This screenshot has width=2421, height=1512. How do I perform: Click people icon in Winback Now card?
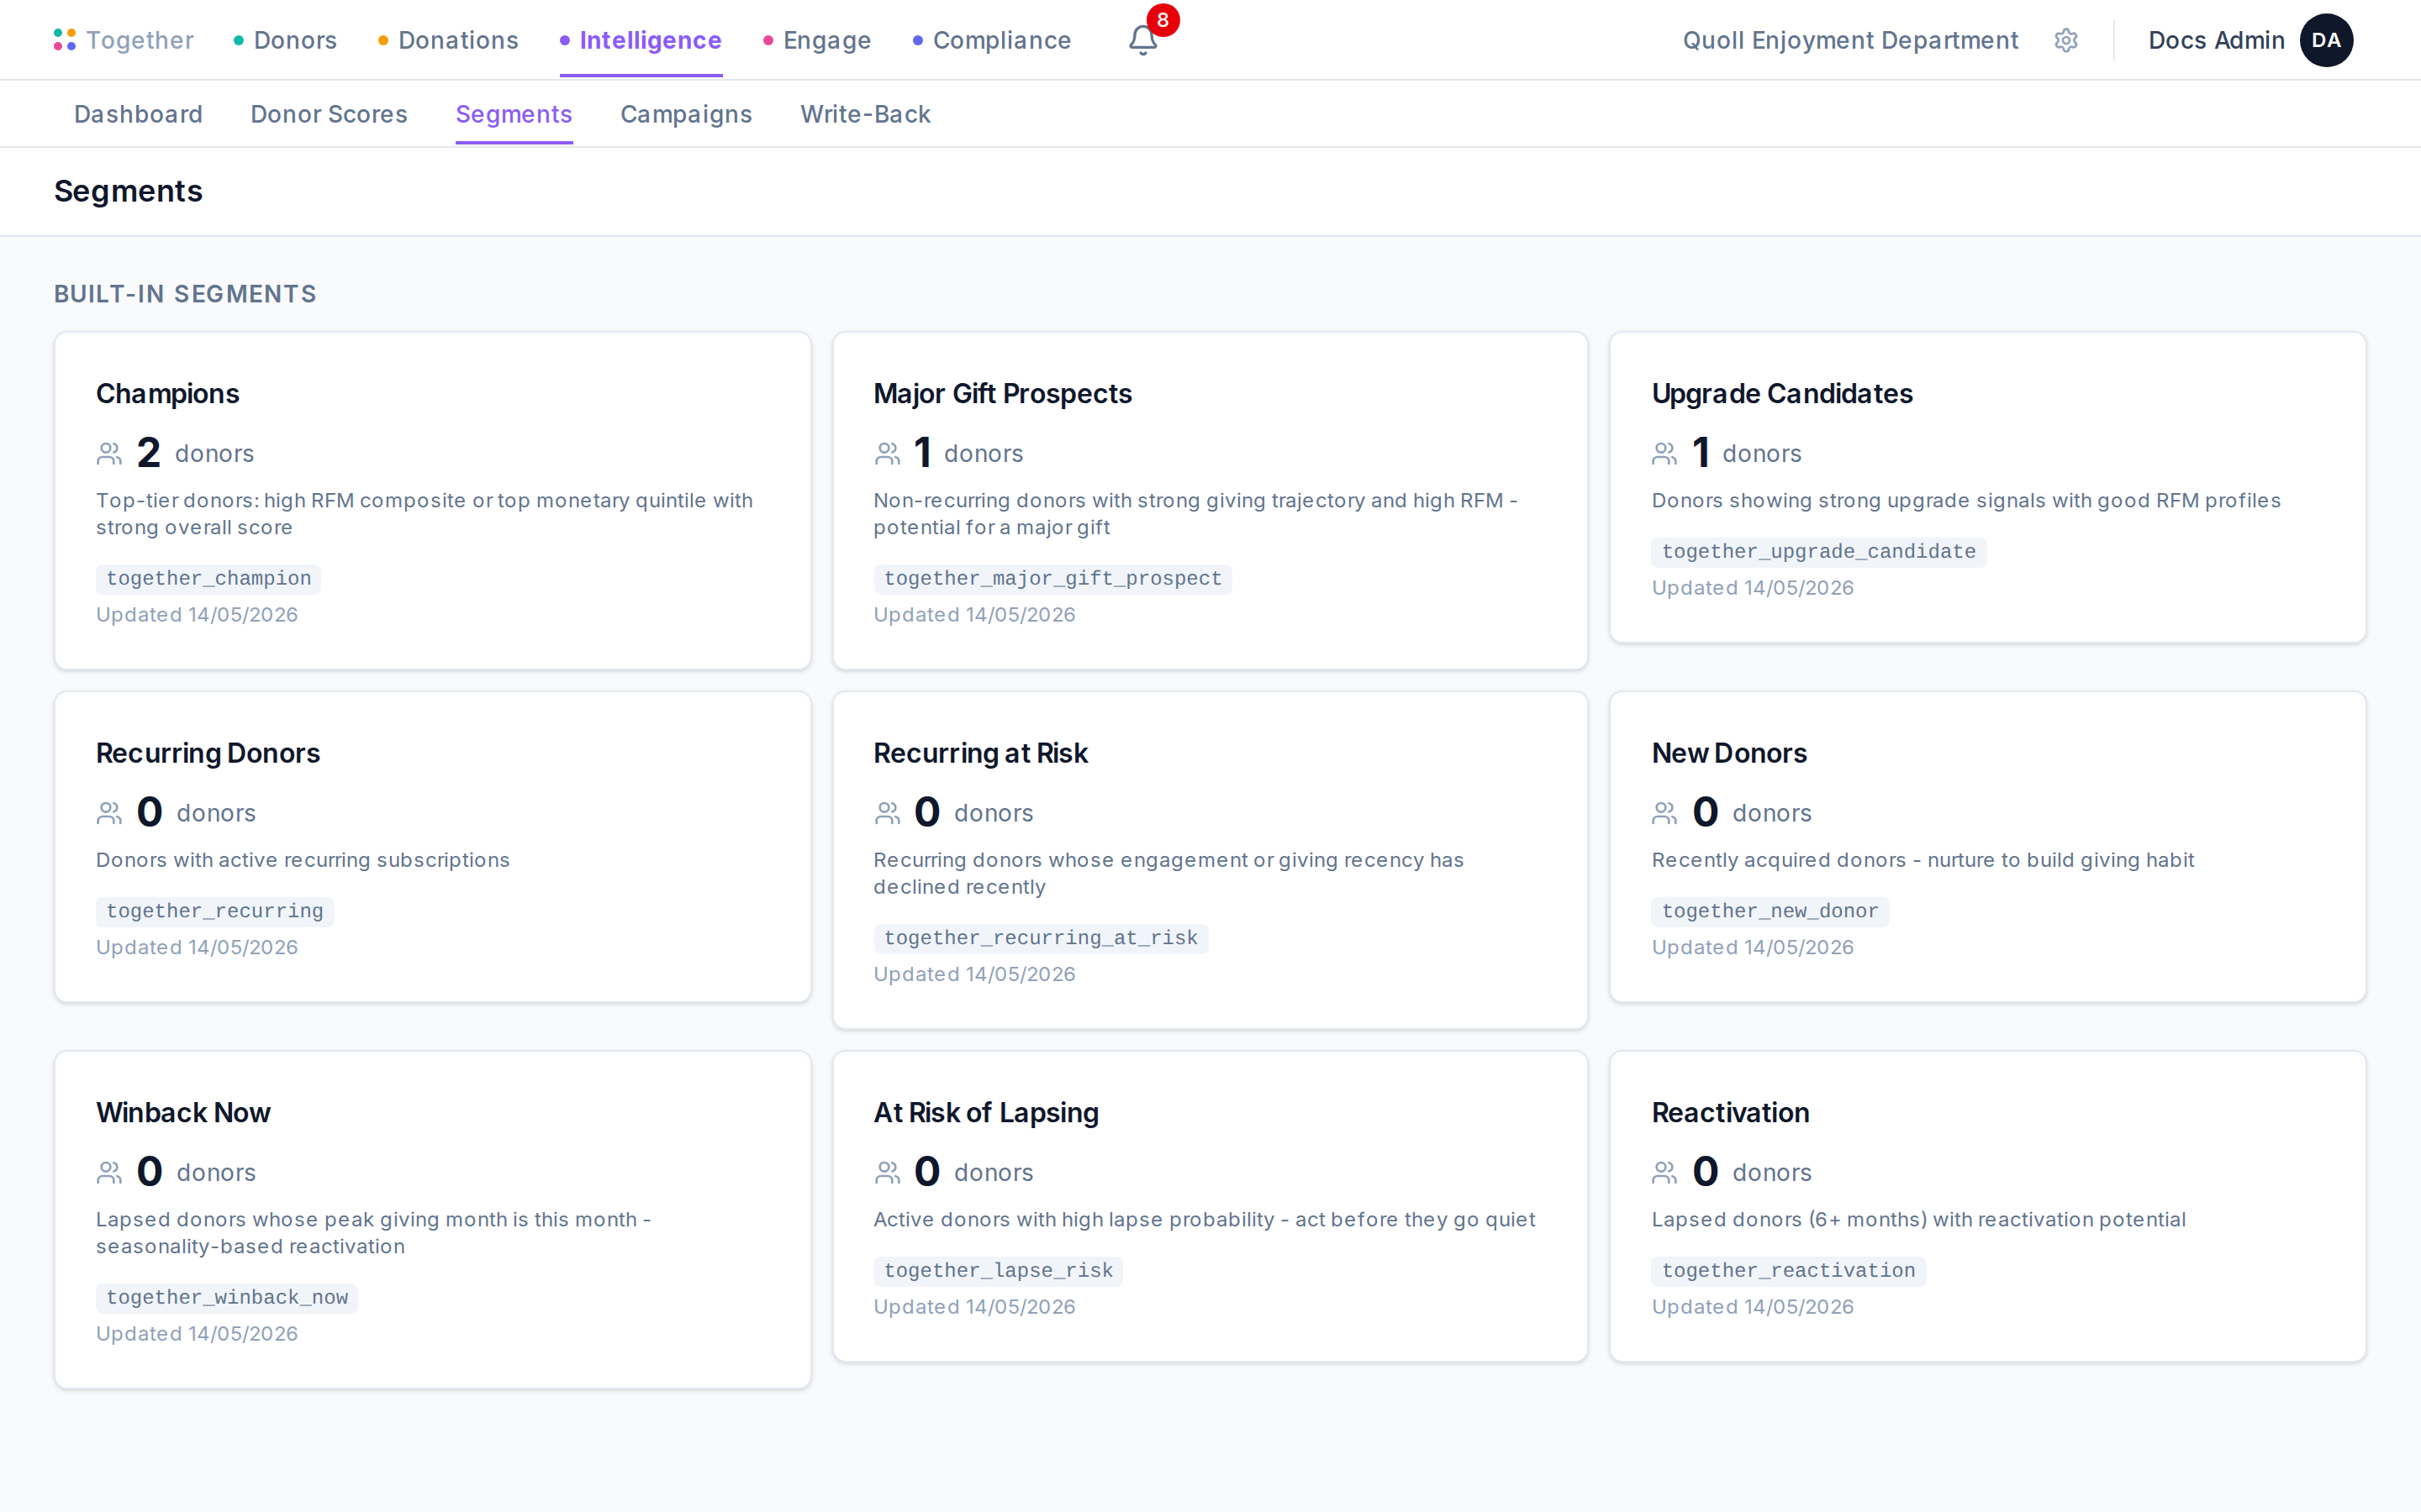point(109,1172)
